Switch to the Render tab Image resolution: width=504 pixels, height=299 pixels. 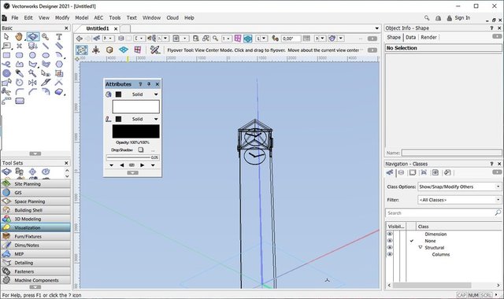point(428,37)
